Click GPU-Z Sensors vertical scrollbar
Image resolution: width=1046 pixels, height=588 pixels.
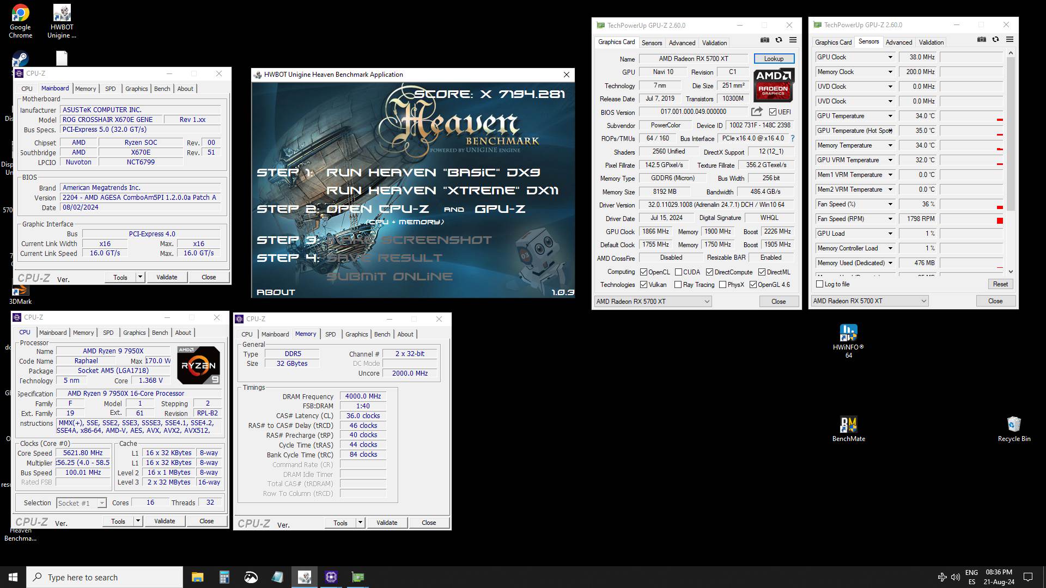point(1011,162)
